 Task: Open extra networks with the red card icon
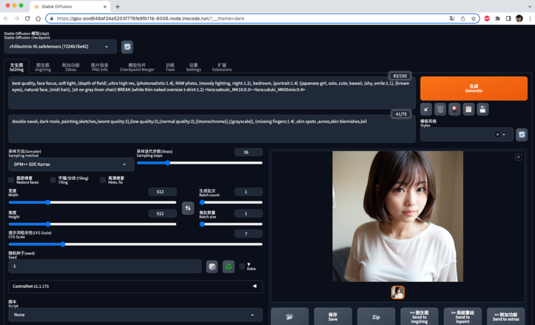454,109
